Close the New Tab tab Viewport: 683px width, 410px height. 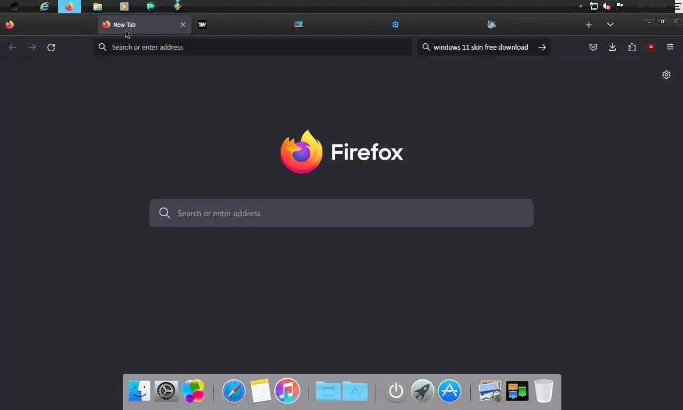tap(183, 25)
